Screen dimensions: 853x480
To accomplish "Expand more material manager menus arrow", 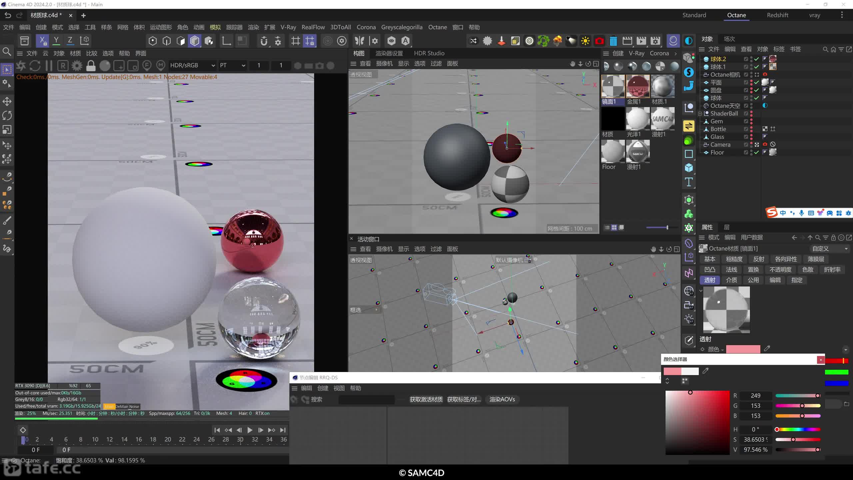I will point(676,53).
